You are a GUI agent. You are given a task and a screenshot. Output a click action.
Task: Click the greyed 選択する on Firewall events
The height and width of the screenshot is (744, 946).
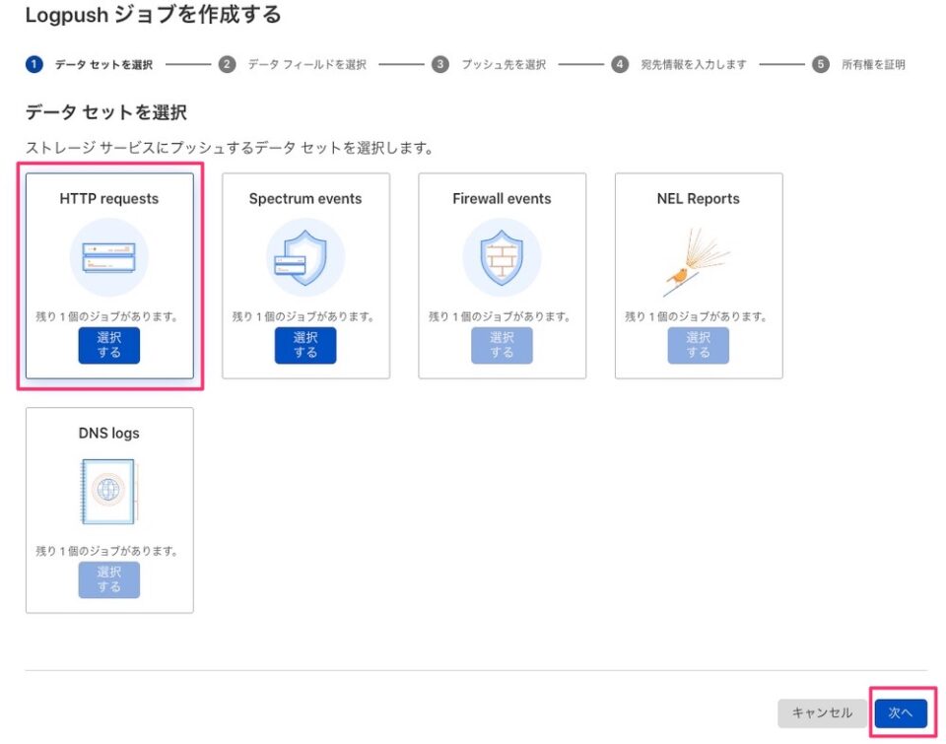coord(503,346)
